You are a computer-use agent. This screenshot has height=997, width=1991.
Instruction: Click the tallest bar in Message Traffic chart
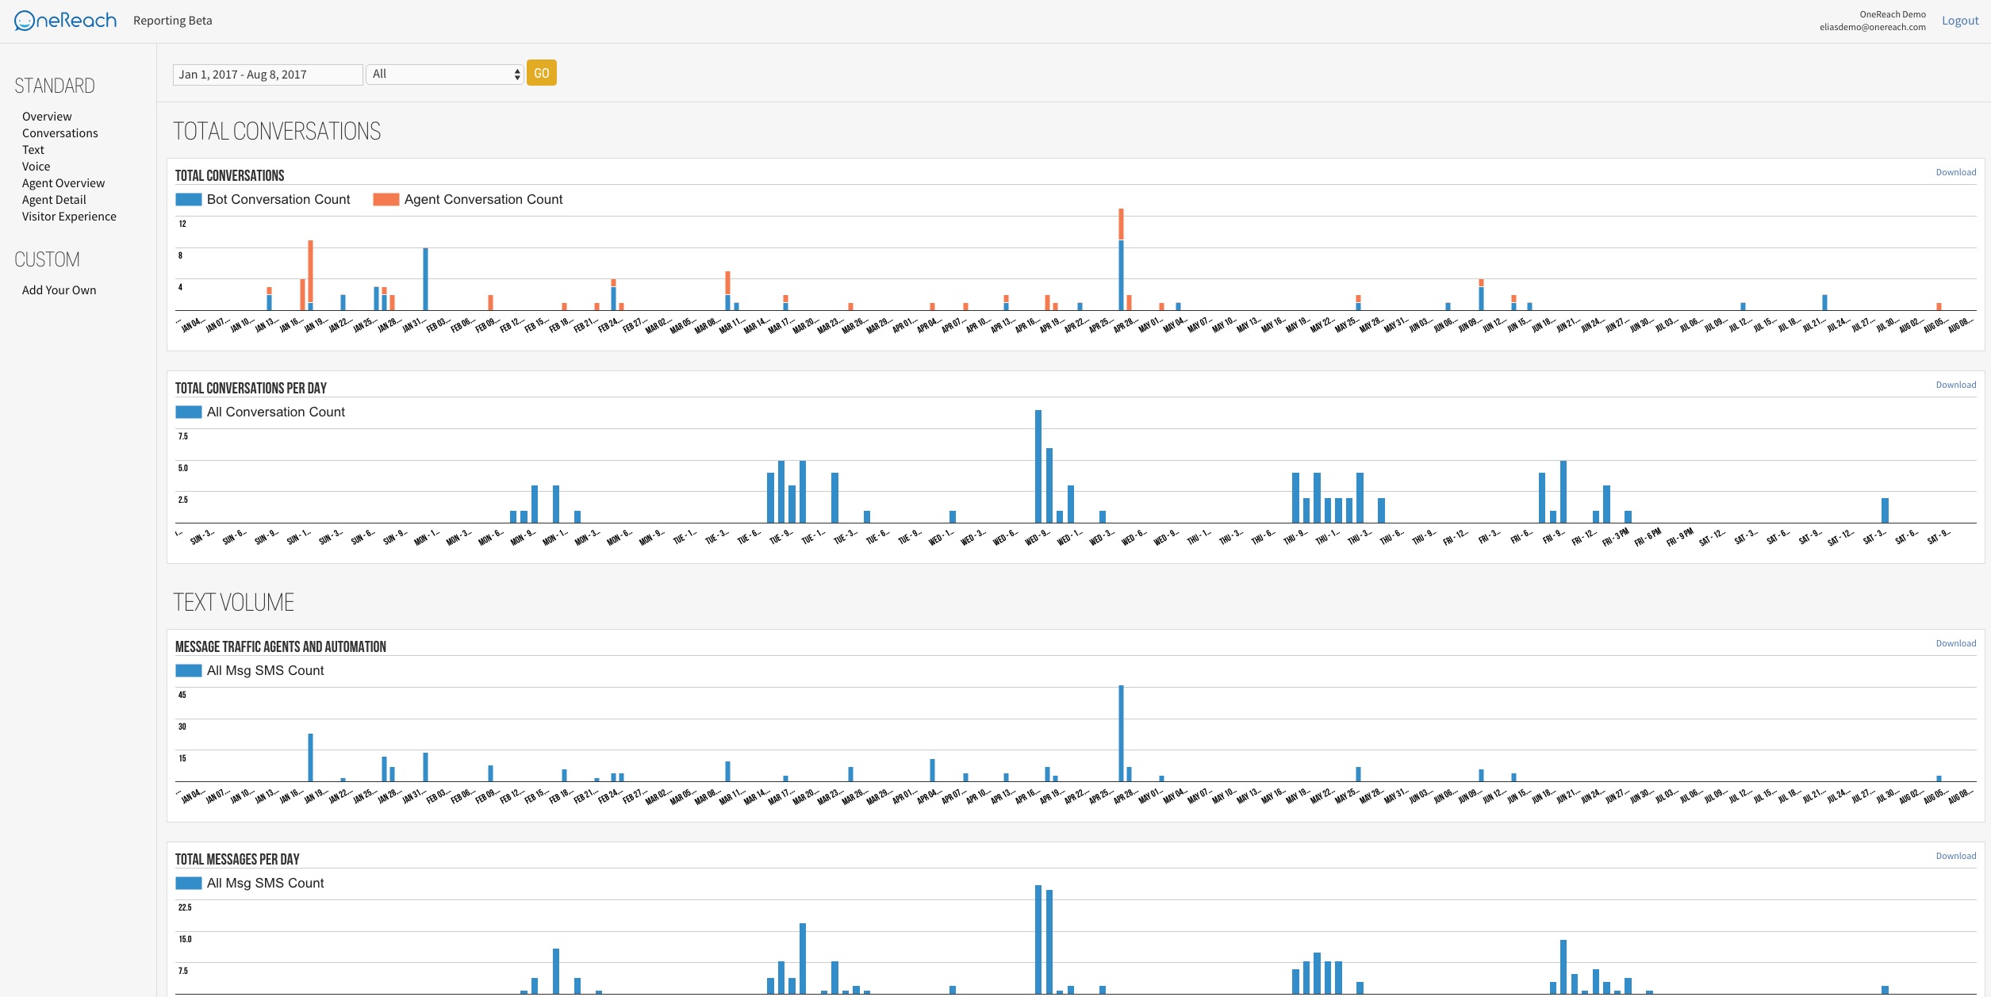click(1121, 734)
